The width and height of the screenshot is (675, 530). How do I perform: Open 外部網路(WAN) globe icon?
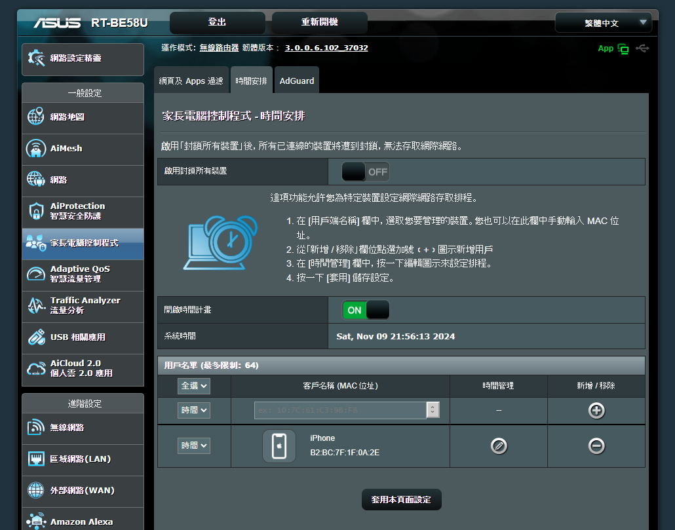click(x=36, y=490)
